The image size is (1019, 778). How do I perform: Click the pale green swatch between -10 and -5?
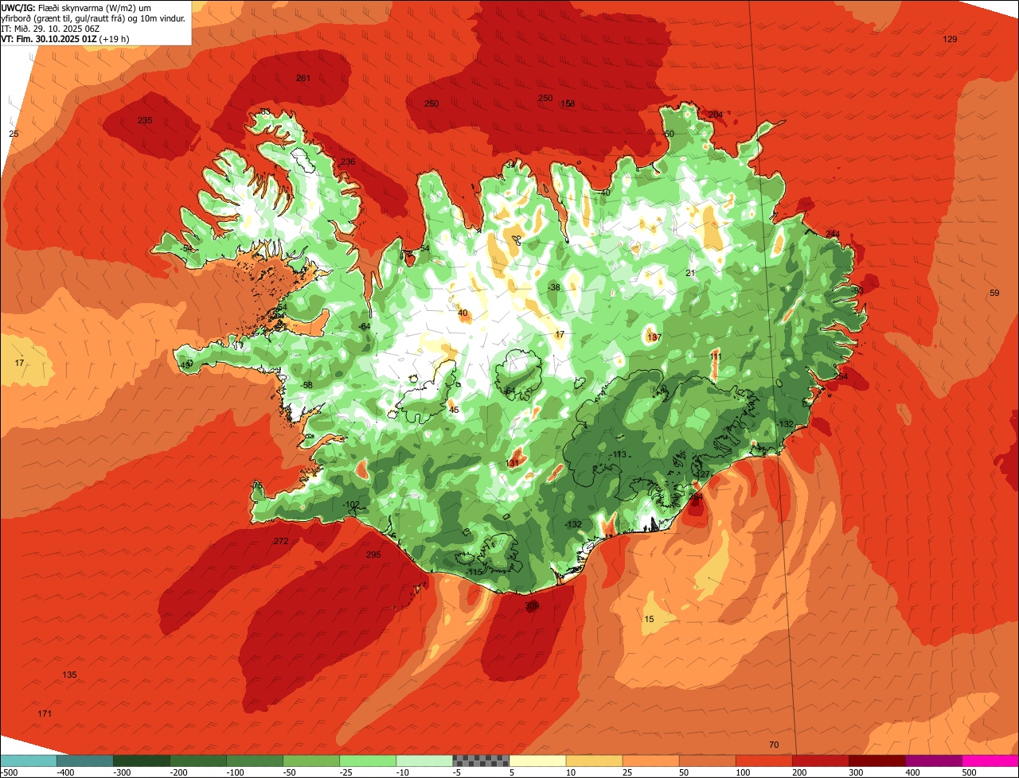424,760
